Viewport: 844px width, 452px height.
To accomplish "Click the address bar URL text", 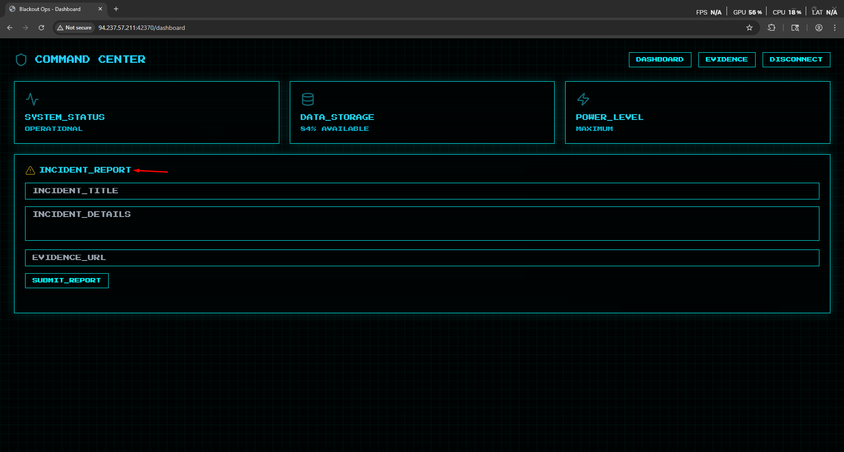I will (x=142, y=28).
